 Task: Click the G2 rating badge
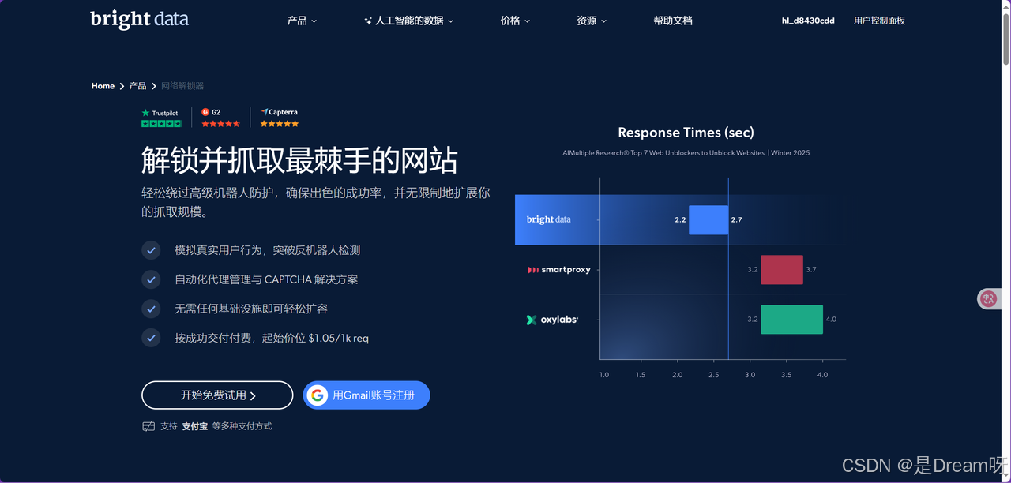click(220, 118)
